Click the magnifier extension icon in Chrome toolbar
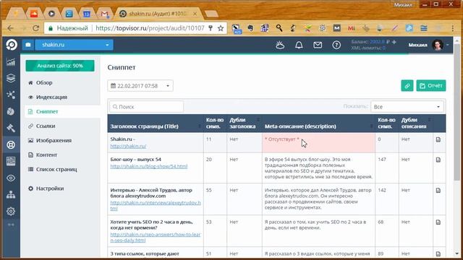 [x=279, y=28]
